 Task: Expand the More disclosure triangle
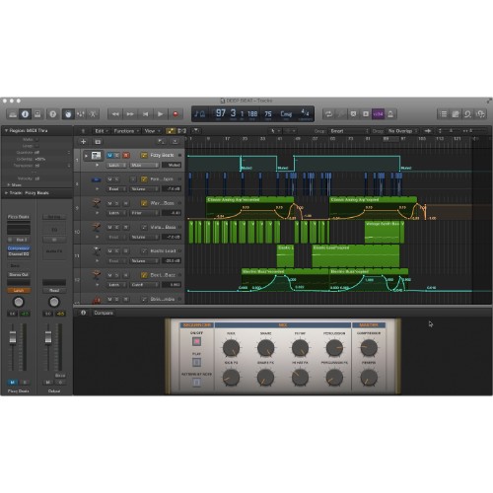[x=9, y=185]
